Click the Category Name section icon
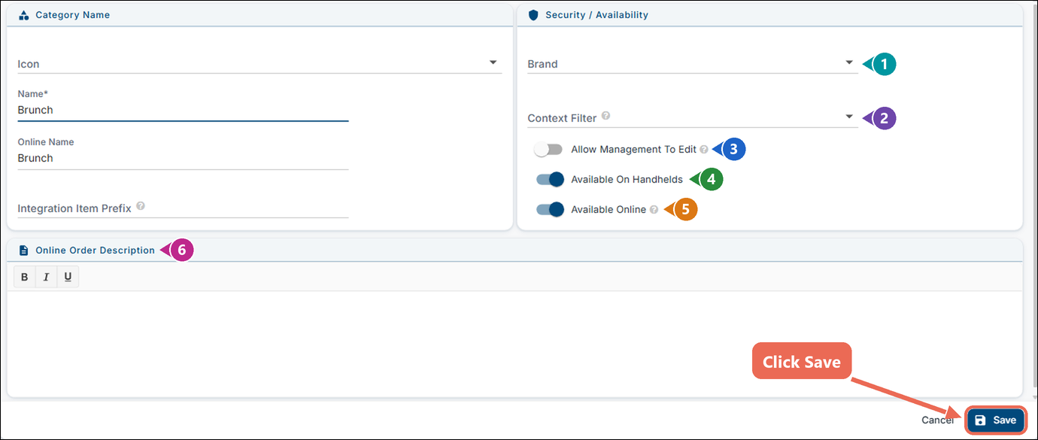Viewport: 1038px width, 440px height. point(23,15)
